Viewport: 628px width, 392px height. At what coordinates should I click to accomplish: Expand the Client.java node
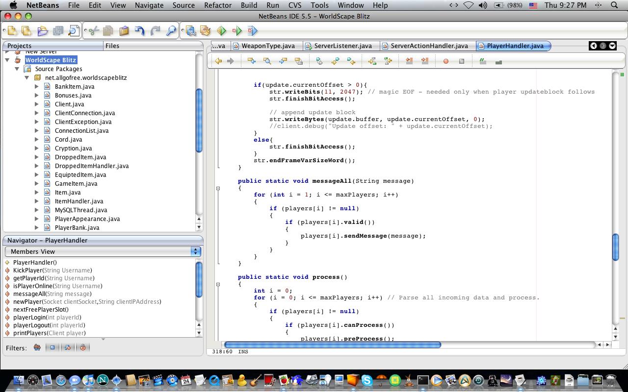click(x=37, y=104)
